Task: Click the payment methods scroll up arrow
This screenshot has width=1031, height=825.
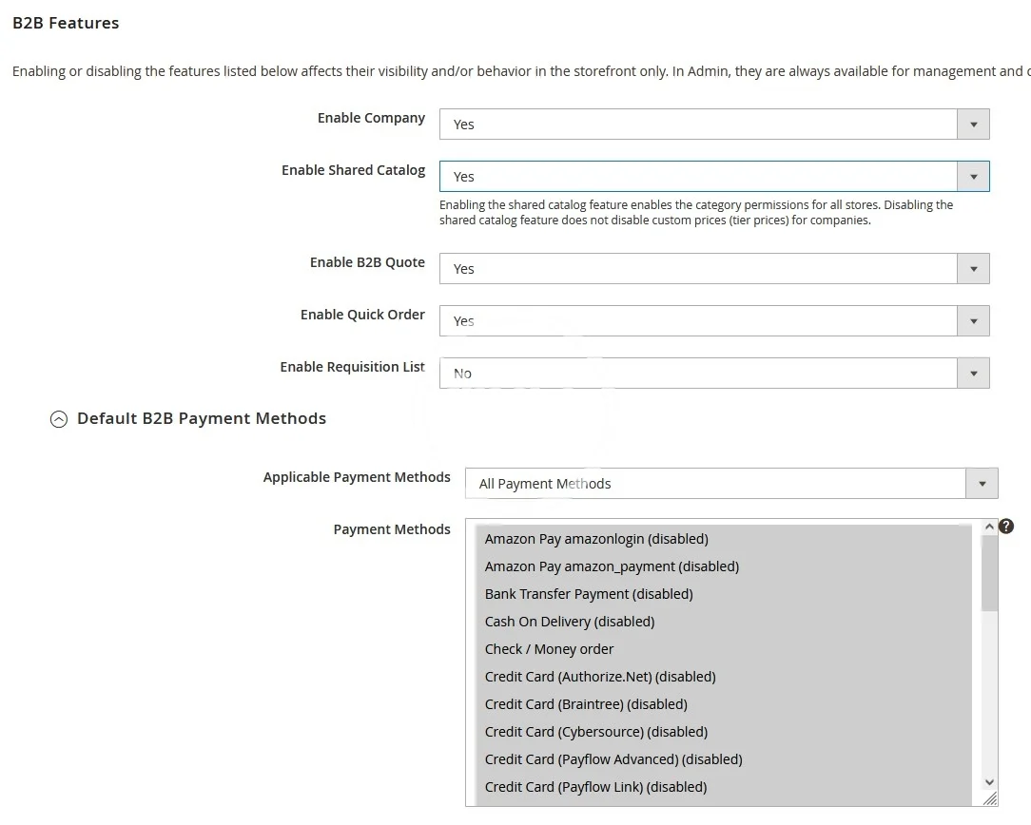Action: pyautogui.click(x=989, y=527)
